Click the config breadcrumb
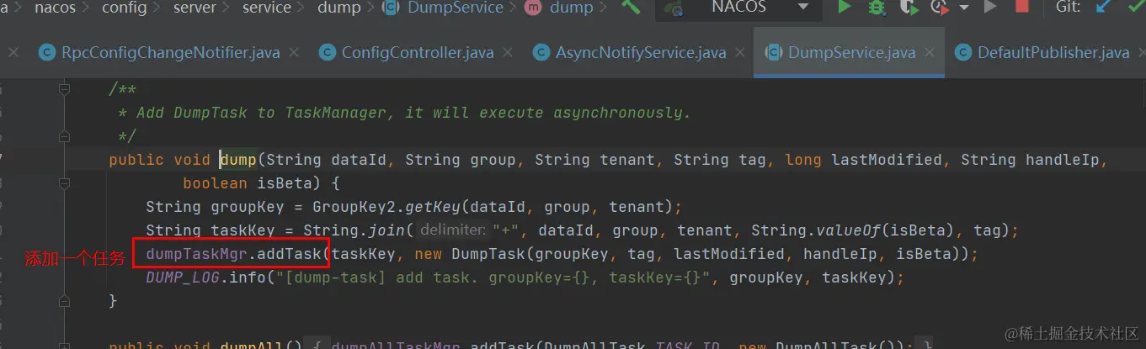The height and width of the screenshot is (349, 1146). 124,8
